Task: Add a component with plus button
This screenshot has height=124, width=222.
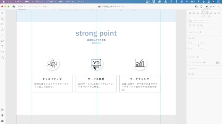Action: click(219, 32)
